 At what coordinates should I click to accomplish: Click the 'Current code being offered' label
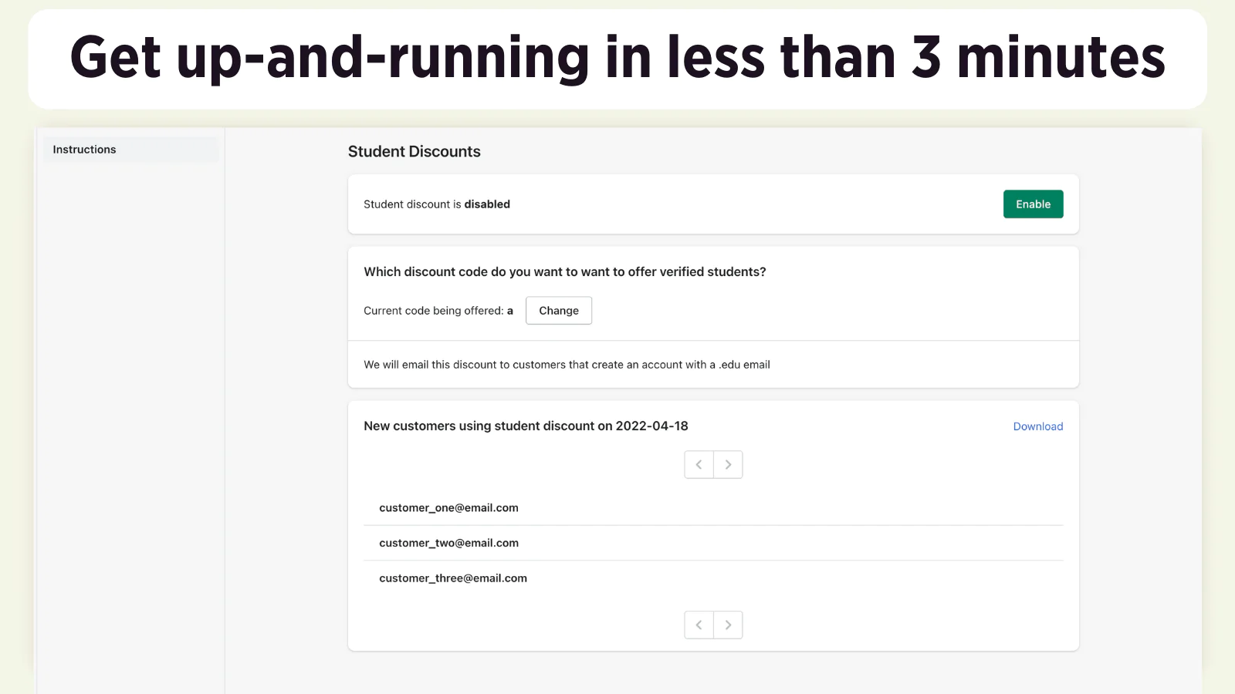(433, 311)
